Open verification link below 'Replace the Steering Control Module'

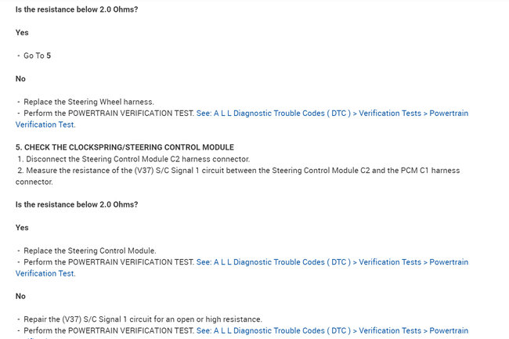point(332,262)
